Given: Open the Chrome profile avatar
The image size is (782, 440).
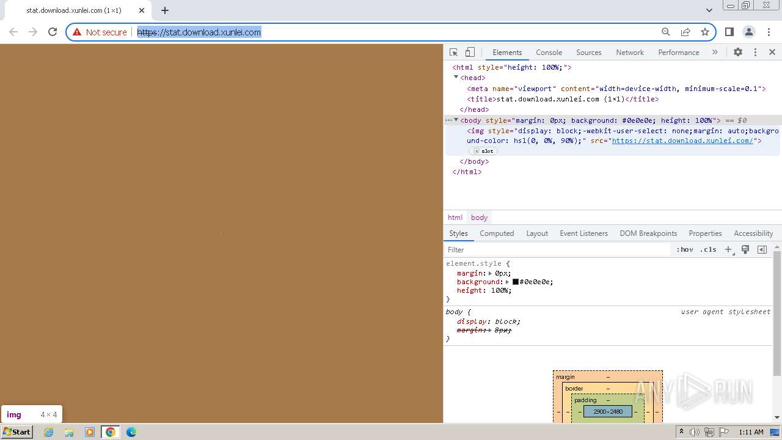Looking at the screenshot, I should coord(749,32).
